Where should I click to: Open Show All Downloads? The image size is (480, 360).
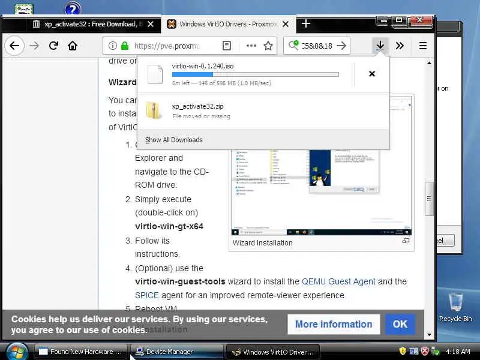point(173,140)
